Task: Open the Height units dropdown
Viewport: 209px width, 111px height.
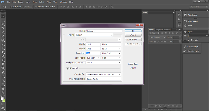Action: 111,49
